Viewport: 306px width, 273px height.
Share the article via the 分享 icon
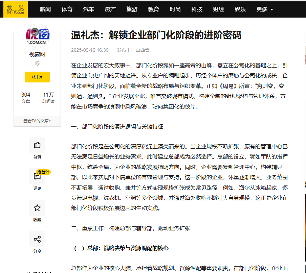37,239
